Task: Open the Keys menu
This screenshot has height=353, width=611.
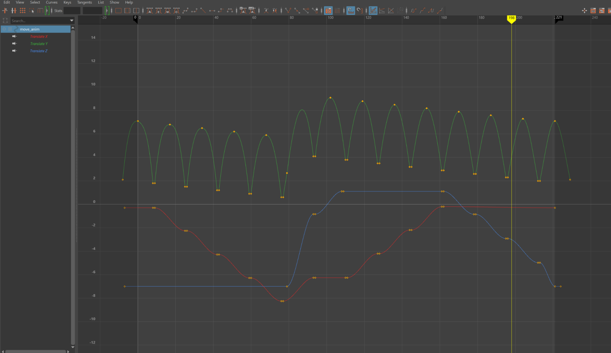Action: (x=67, y=2)
